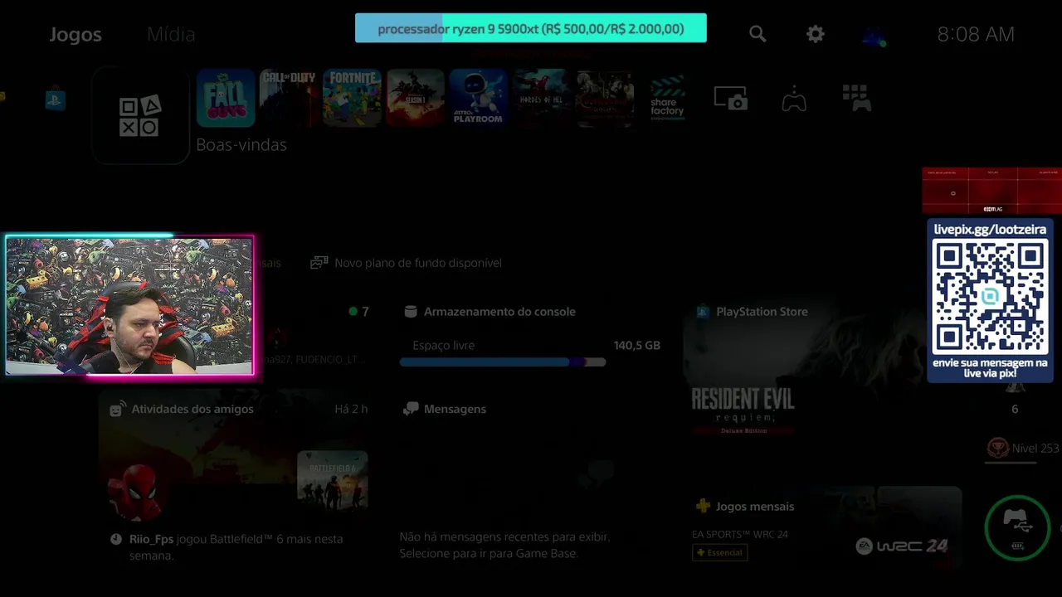Image resolution: width=1062 pixels, height=597 pixels.
Task: Click the storage cylinder icon
Action: pos(410,312)
